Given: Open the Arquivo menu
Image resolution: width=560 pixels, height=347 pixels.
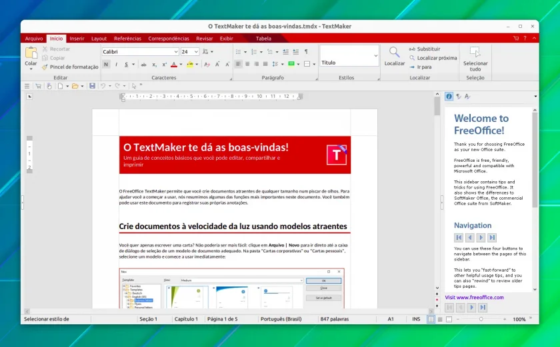Looking at the screenshot, I should [34, 39].
